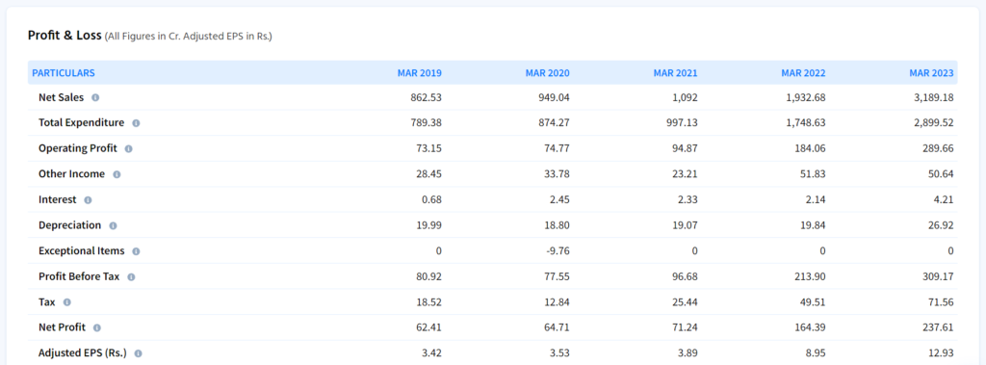Click Profit Before Tax value 309.17

pyautogui.click(x=938, y=276)
